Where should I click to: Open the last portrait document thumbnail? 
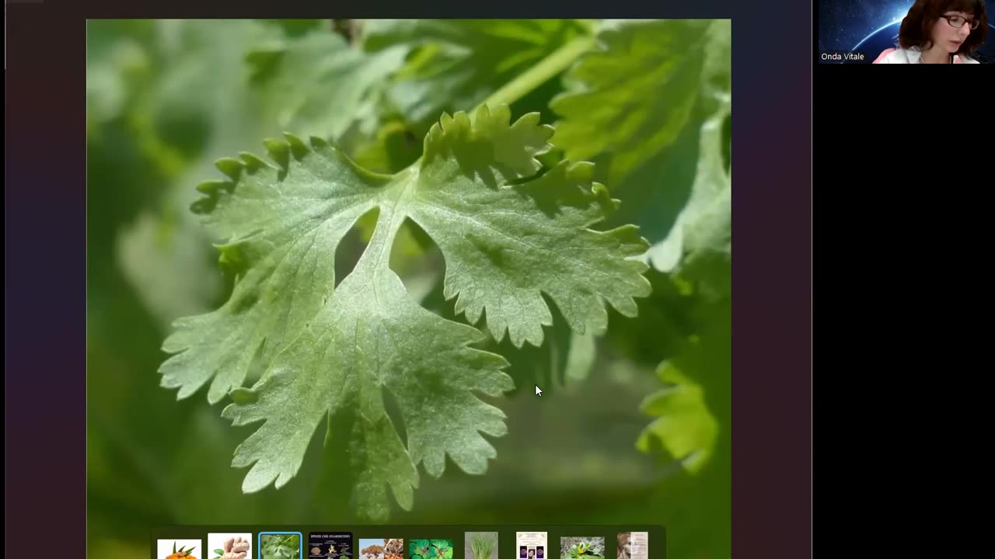click(633, 546)
